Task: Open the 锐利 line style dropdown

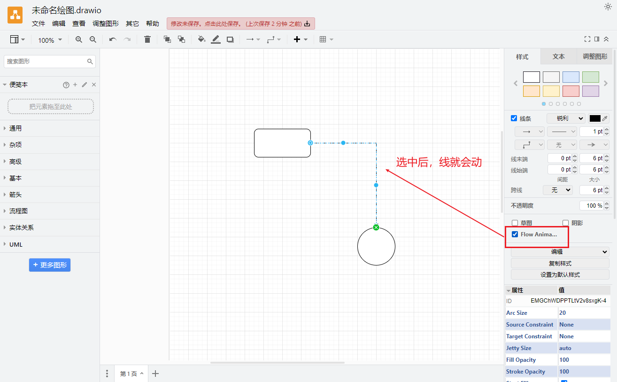Action: click(x=566, y=118)
